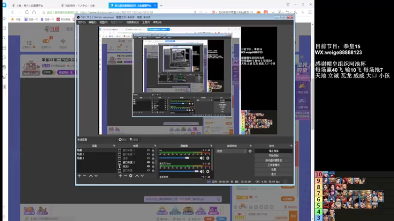
Task: Open the scene transition properties gear
Action: (x=250, y=151)
